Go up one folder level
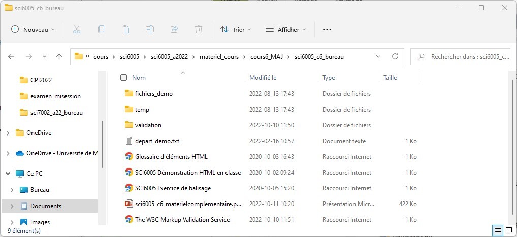 click(x=59, y=57)
